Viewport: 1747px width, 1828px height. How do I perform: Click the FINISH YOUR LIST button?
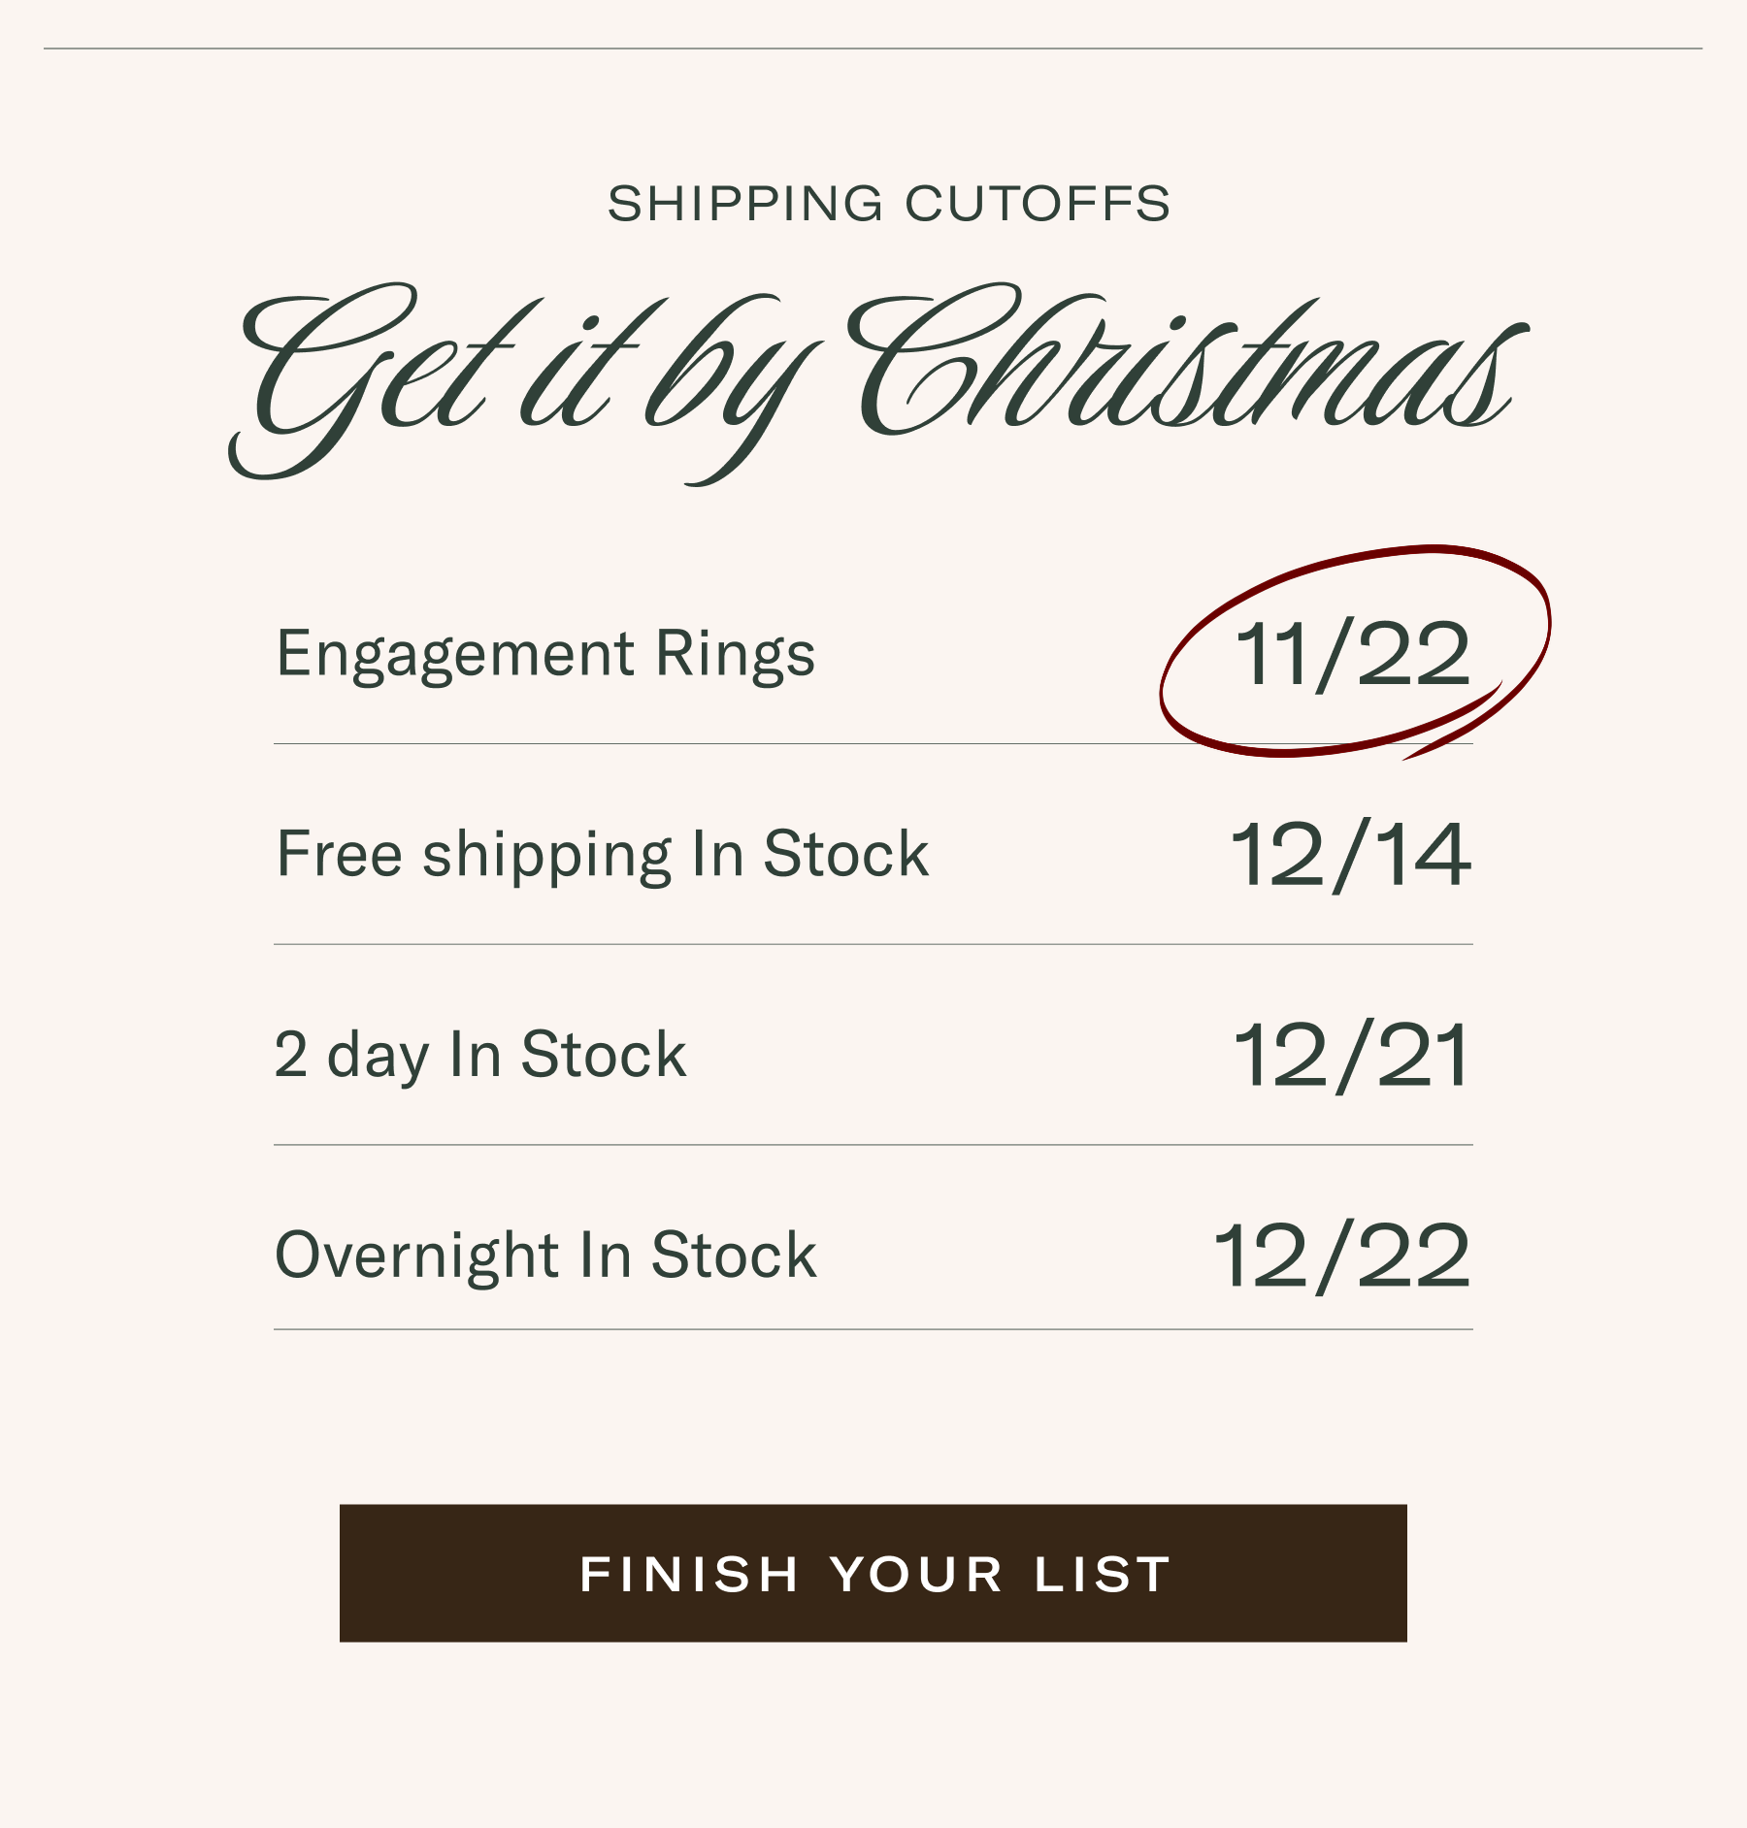[873, 1573]
